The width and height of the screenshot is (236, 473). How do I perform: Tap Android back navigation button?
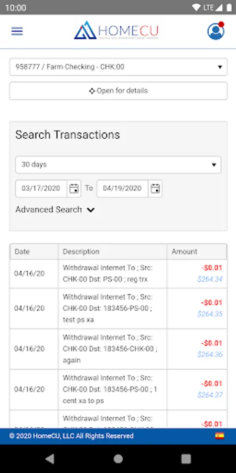tap(50, 459)
